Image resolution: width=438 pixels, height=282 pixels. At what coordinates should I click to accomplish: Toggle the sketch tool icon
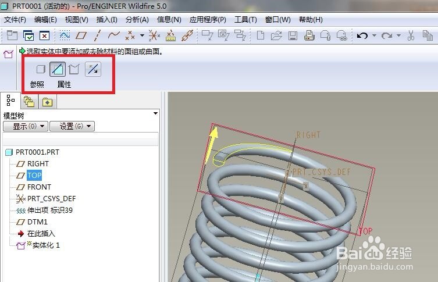coord(65,35)
